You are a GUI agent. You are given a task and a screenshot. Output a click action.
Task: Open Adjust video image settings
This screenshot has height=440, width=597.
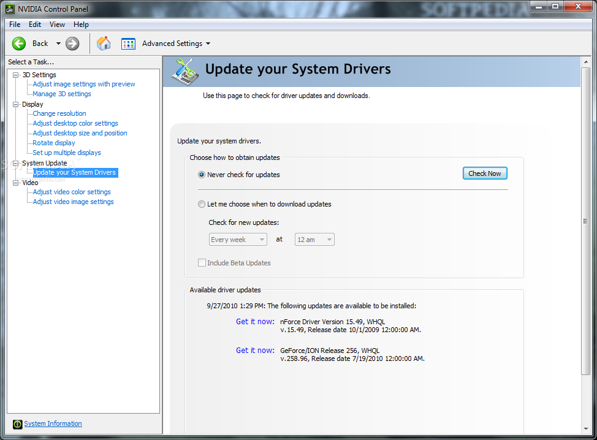click(x=73, y=202)
